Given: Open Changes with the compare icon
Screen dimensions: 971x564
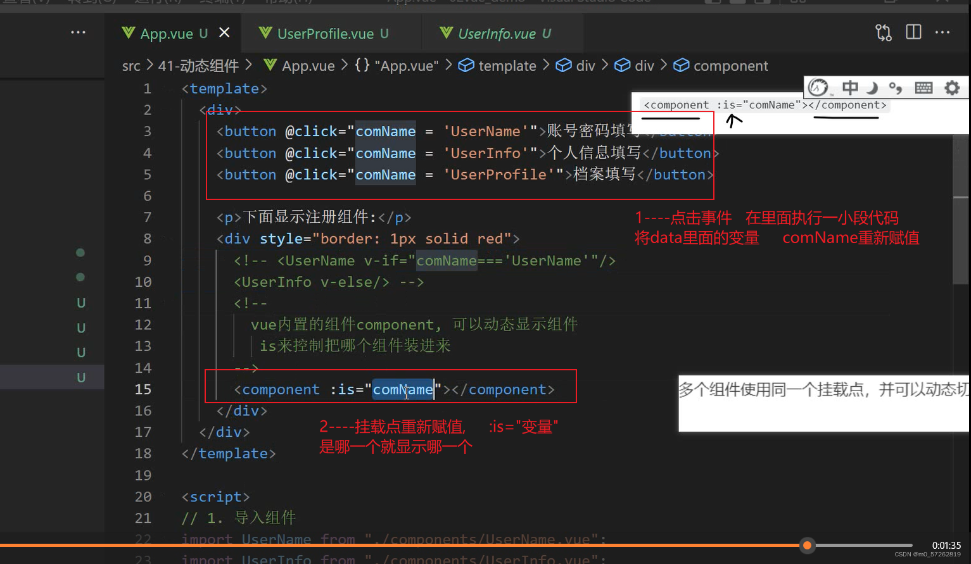Looking at the screenshot, I should [x=883, y=32].
